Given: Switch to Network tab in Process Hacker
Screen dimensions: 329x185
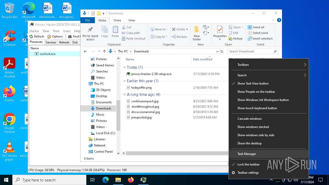Looking at the screenshot, I should tap(64, 42).
